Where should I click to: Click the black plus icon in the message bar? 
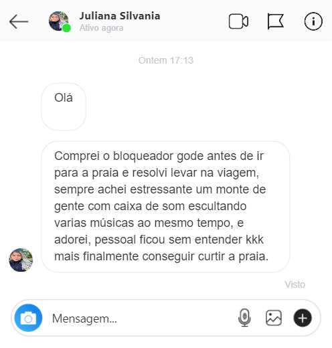(x=303, y=318)
